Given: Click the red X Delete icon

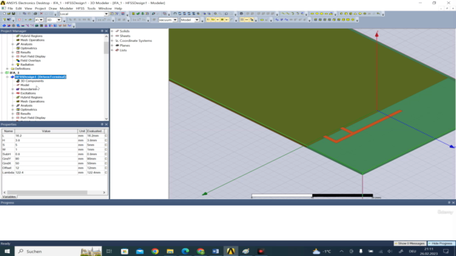Looking at the screenshot, I should tap(41, 14).
